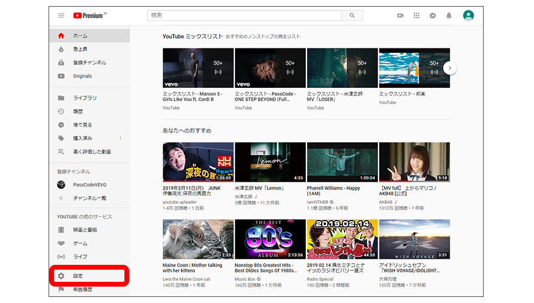534x303 pixels.
Task: Open 映画と番組 link
Action: (85, 230)
